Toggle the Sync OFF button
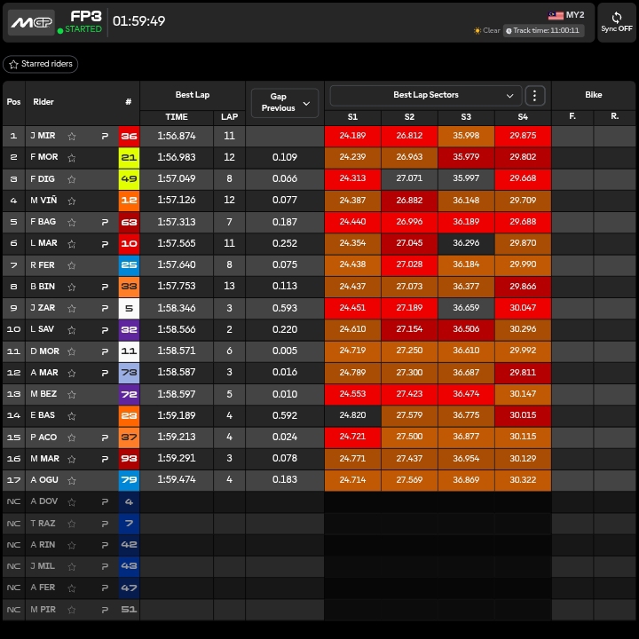Screen dimensions: 639x639 (616, 22)
